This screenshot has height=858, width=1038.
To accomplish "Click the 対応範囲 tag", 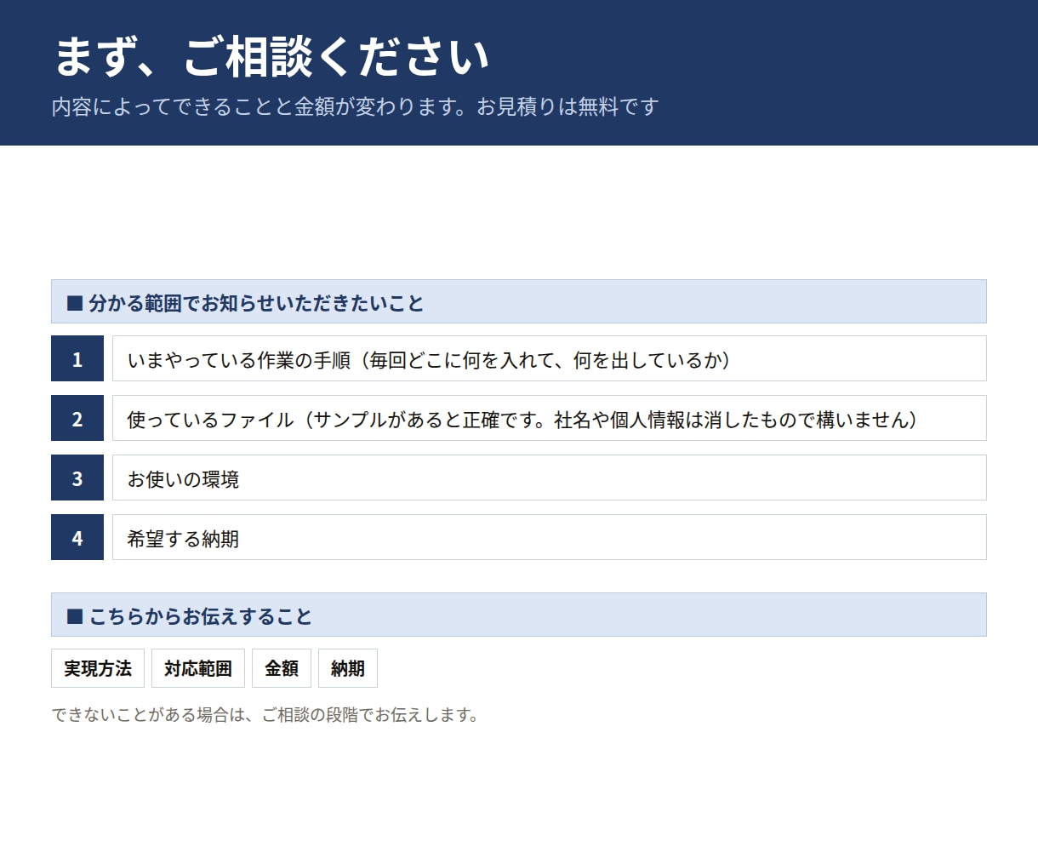I will [198, 668].
